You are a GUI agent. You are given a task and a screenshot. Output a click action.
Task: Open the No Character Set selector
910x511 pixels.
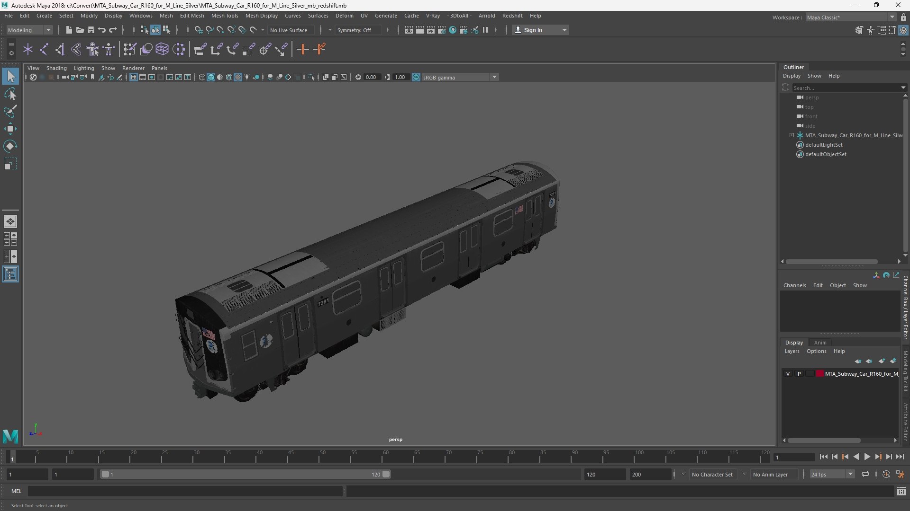point(712,474)
